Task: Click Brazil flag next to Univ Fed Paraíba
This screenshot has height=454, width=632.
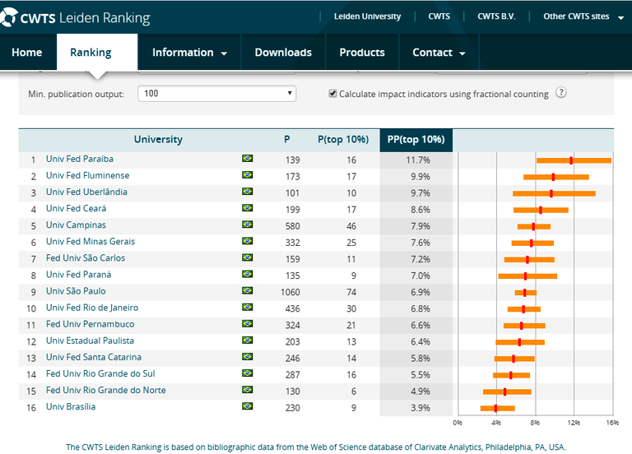Action: pyautogui.click(x=247, y=159)
